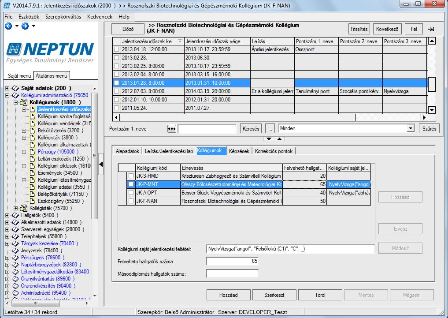The width and height of the screenshot is (448, 318).
Task: Click the Felveheto hallgatók száma field
Action: (232, 262)
